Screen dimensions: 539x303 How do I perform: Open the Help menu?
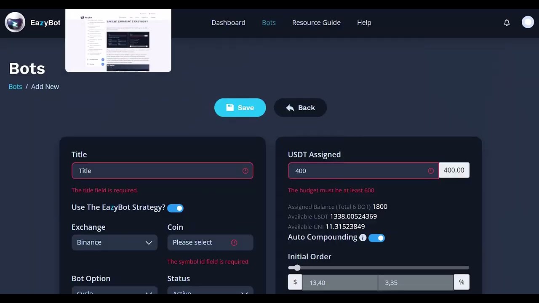click(364, 23)
